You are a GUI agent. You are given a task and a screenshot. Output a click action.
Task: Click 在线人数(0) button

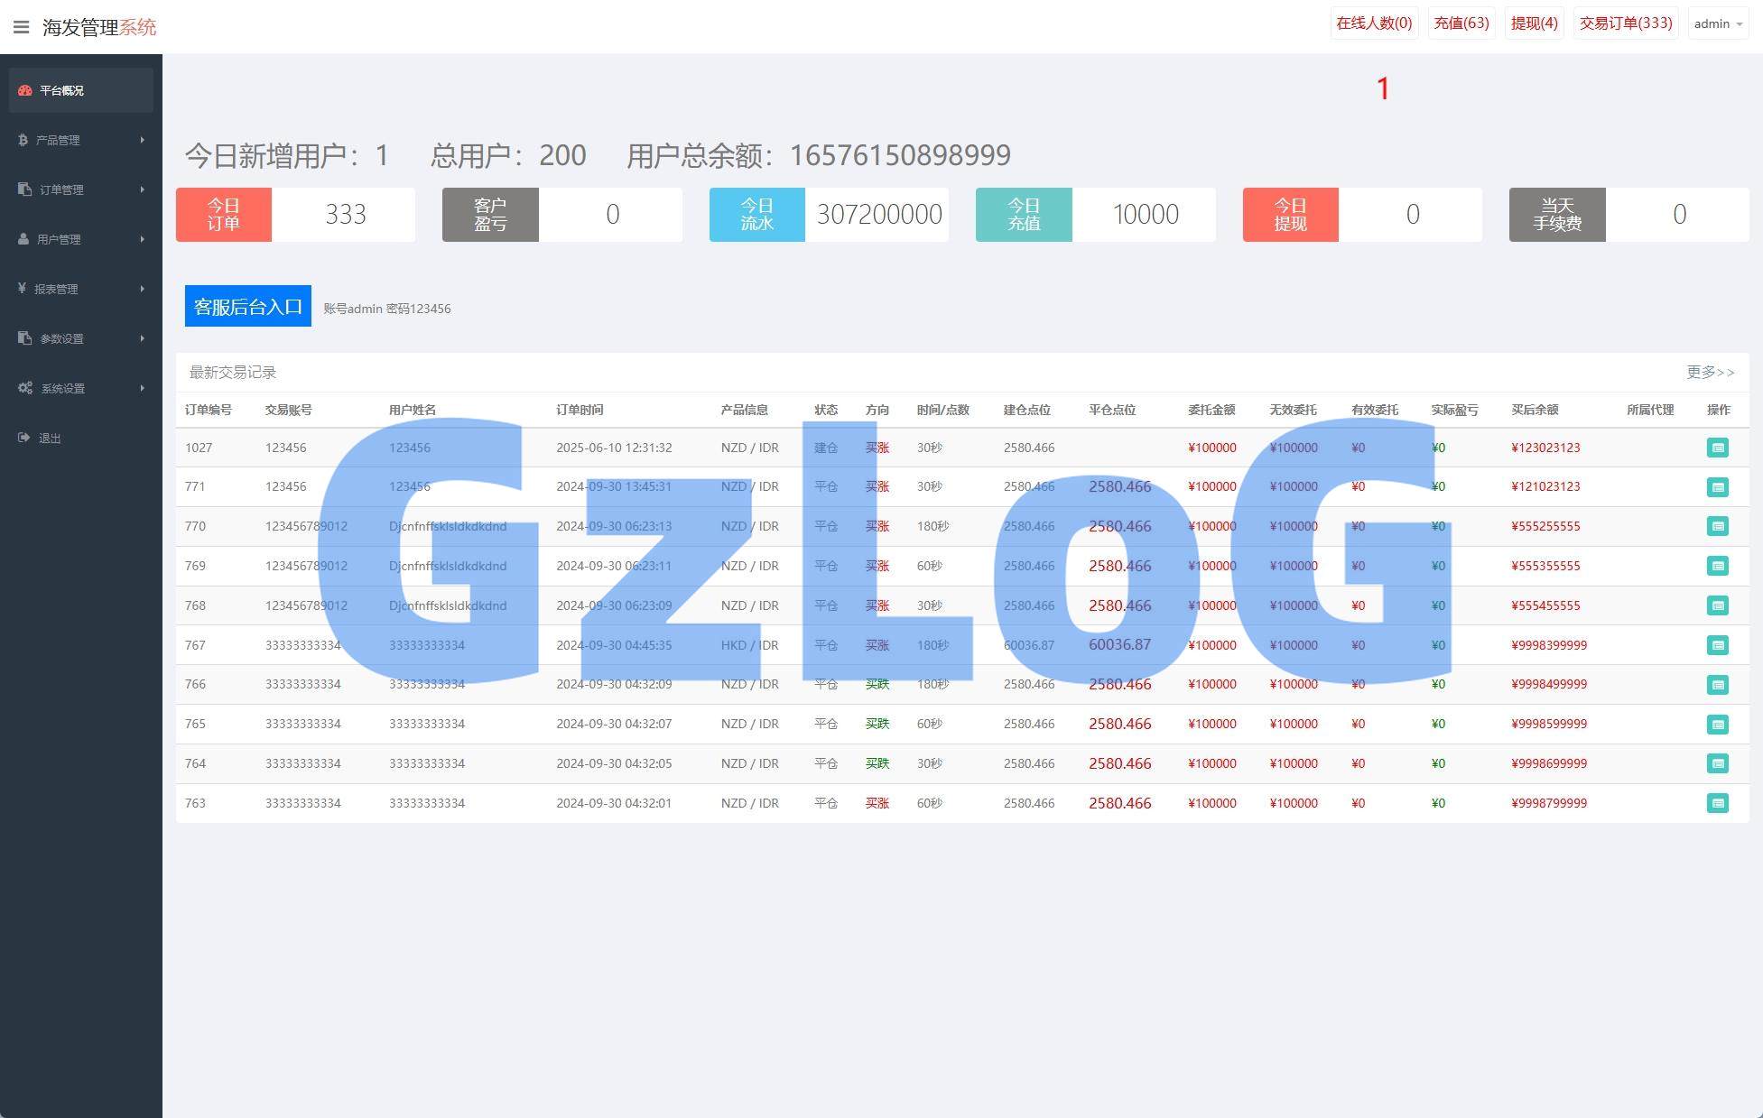(x=1374, y=23)
